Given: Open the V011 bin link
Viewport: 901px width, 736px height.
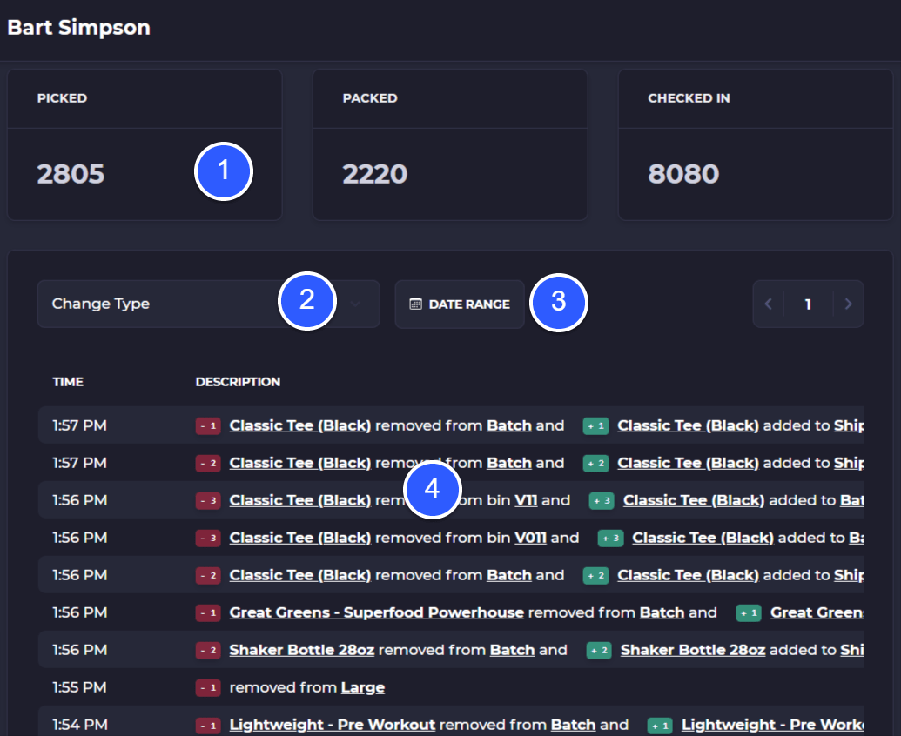Looking at the screenshot, I should 530,538.
